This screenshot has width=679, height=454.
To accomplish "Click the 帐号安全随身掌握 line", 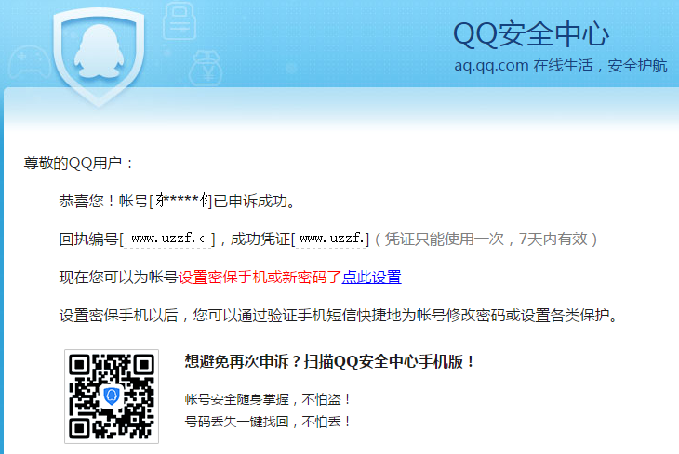I will click(x=267, y=399).
